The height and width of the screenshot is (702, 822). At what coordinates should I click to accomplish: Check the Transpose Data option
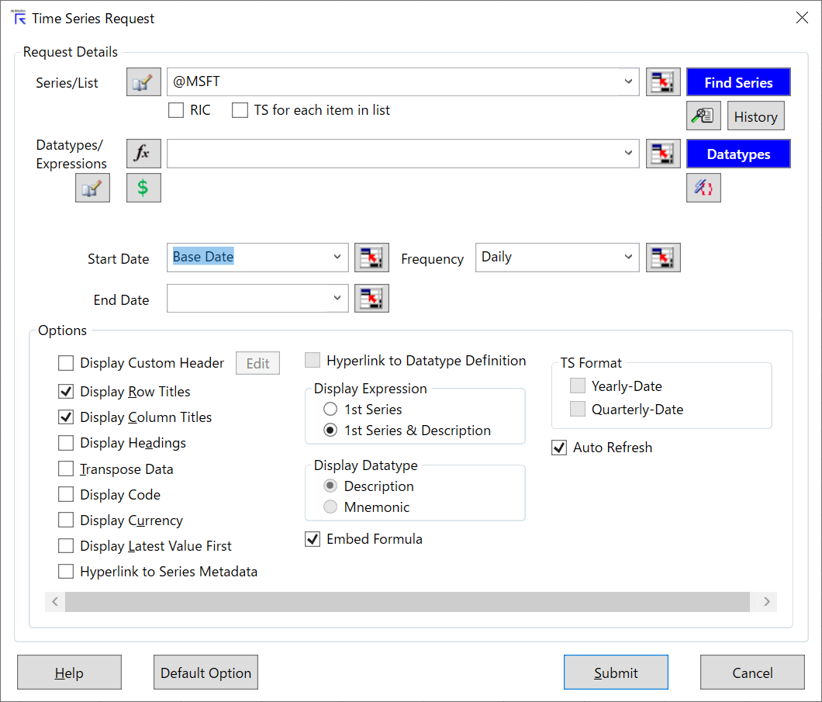pyautogui.click(x=66, y=469)
